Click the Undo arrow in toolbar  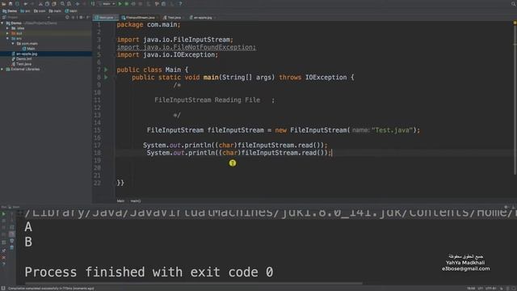click(x=25, y=3)
